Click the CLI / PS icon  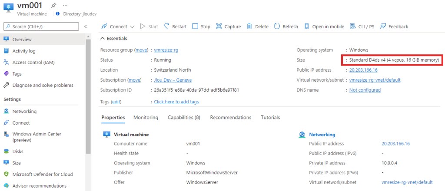tap(353, 26)
